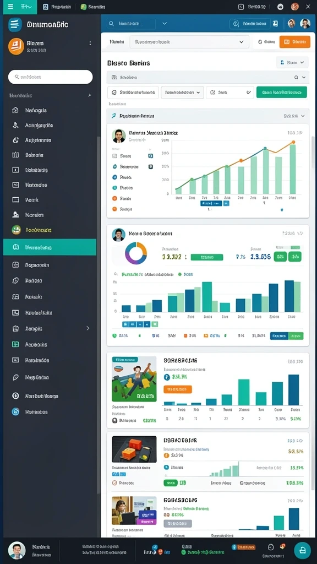Click the magnifier icon in the blue header
This screenshot has height=564, width=317.
(111, 24)
